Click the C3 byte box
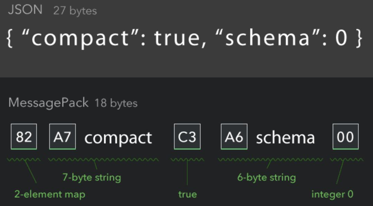The image size is (373, 206). [187, 137]
